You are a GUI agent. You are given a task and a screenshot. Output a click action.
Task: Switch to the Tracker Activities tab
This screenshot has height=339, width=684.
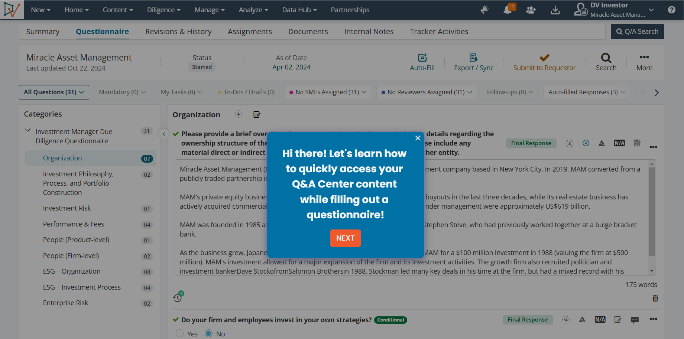coord(439,32)
